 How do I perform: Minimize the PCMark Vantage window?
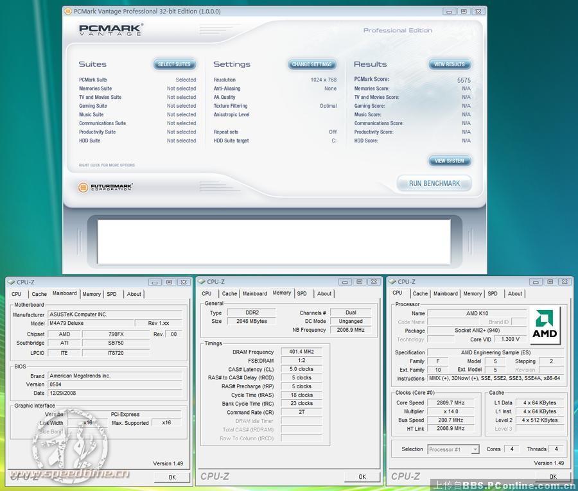pos(450,11)
